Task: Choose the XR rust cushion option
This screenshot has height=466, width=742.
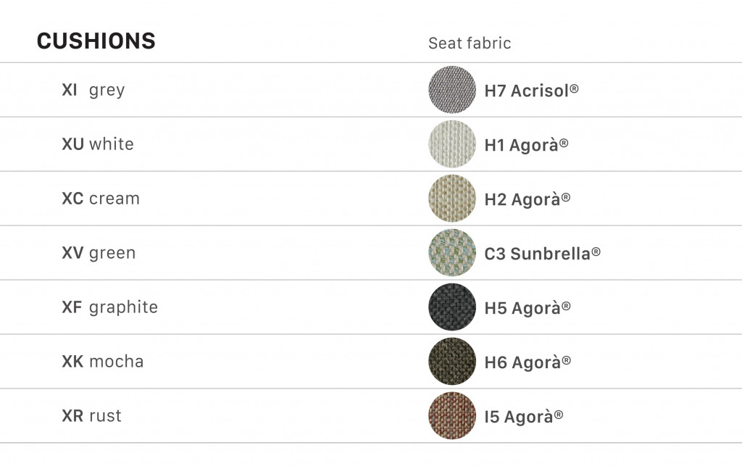Action: pyautogui.click(x=92, y=416)
